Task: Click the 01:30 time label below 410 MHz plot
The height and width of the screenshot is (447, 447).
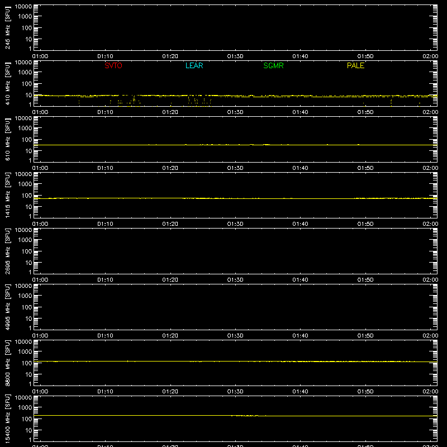Action: (x=235, y=112)
